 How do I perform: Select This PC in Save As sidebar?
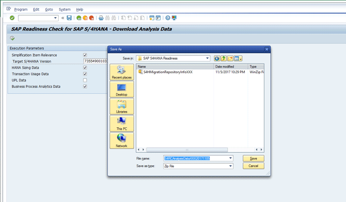pos(122,123)
